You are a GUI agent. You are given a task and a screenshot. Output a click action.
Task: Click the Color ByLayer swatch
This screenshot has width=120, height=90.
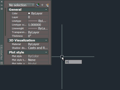(x=29, y=13)
